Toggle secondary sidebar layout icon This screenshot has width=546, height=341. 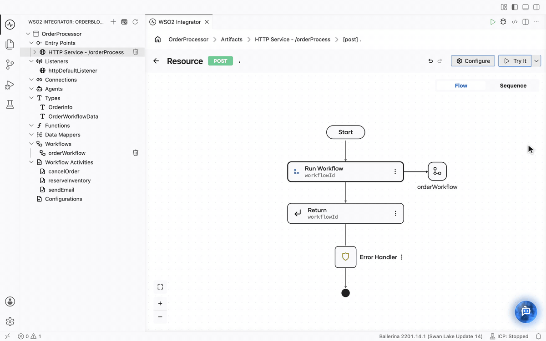click(536, 7)
